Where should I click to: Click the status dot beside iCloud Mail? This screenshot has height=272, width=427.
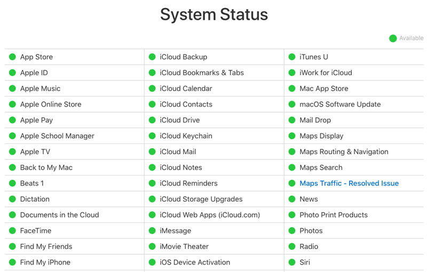[152, 152]
